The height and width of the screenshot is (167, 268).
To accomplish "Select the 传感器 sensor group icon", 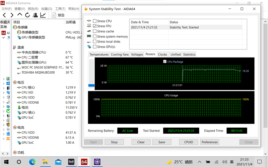I will click(x=15, y=27).
